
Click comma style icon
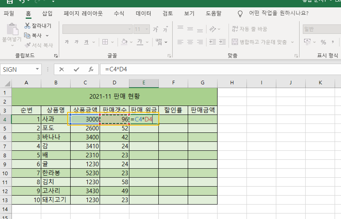333,42
